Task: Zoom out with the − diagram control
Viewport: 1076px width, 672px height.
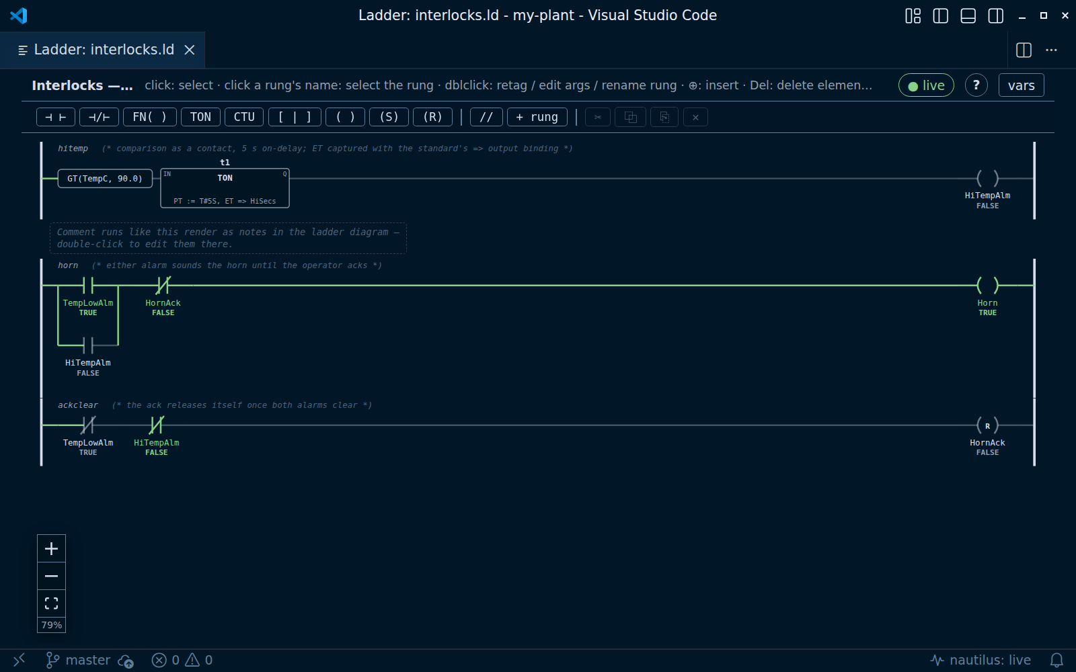Action: coord(51,576)
